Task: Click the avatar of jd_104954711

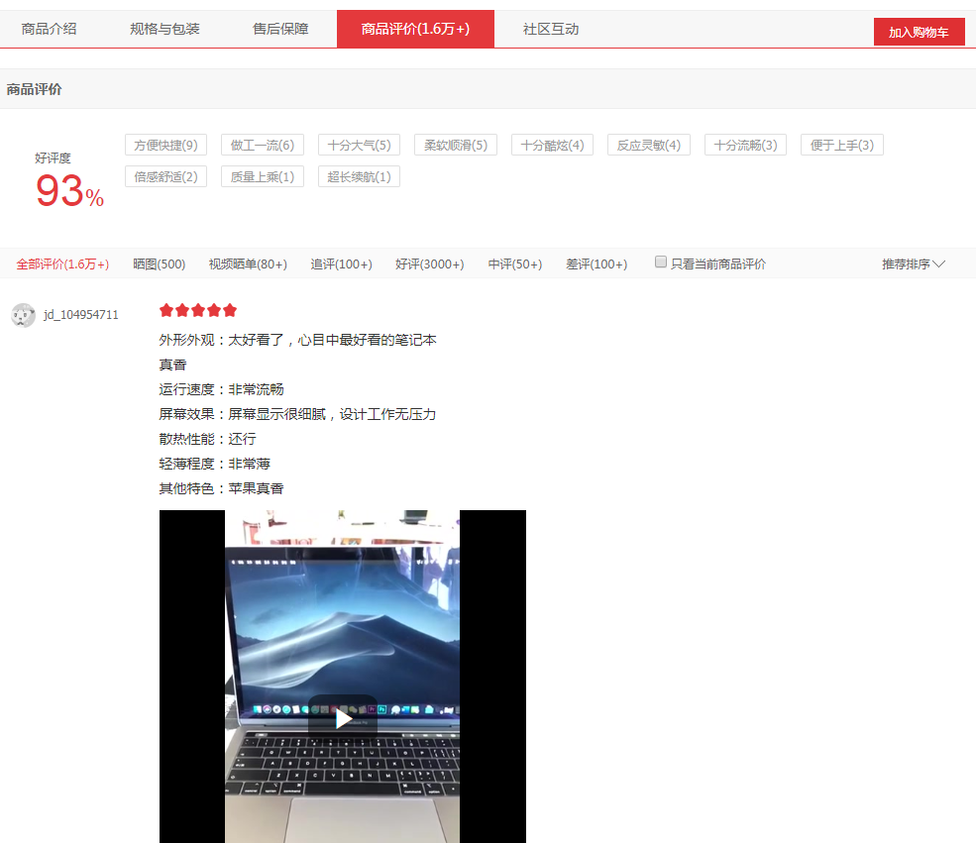Action: coord(24,315)
